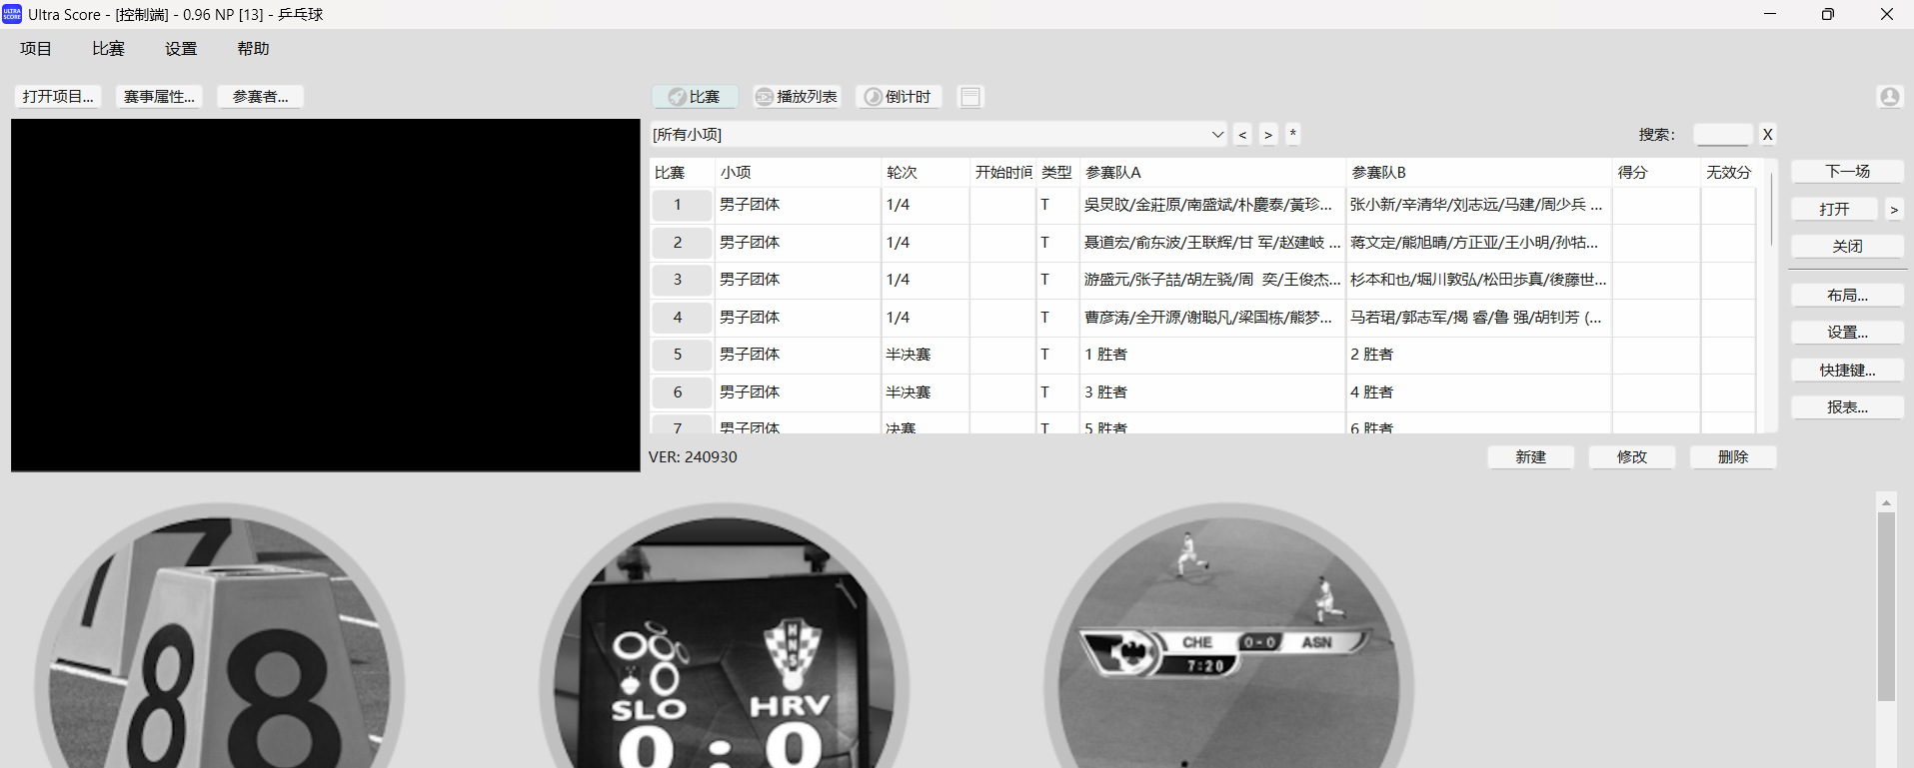Viewport: 1914px width, 768px height.
Task: Expand the 所有小项 dropdown
Action: (x=1217, y=135)
